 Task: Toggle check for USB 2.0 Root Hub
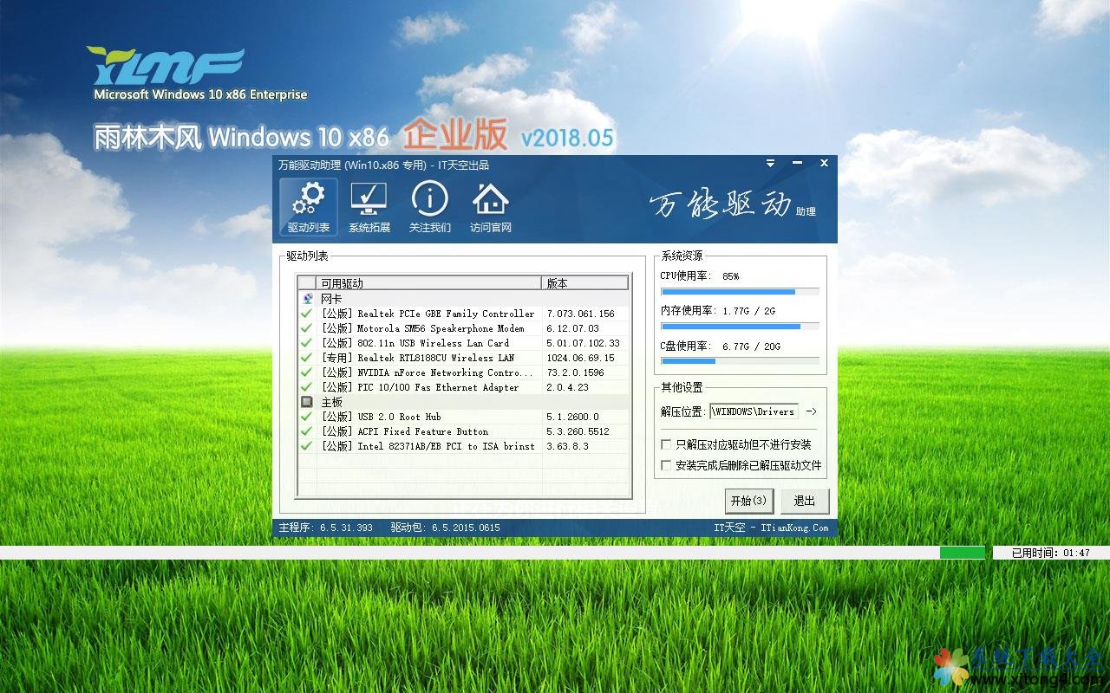(x=306, y=417)
